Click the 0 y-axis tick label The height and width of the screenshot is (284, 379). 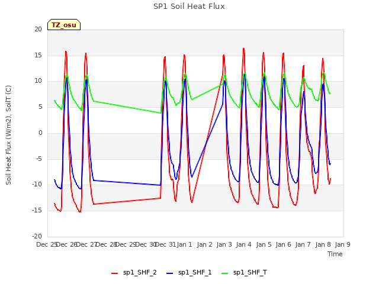40,133
